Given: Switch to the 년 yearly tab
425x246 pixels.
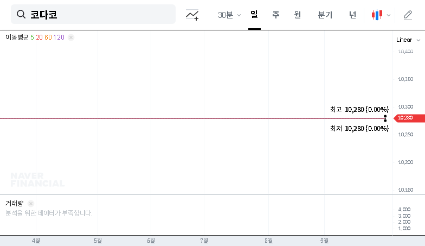Looking at the screenshot, I should click(x=352, y=15).
